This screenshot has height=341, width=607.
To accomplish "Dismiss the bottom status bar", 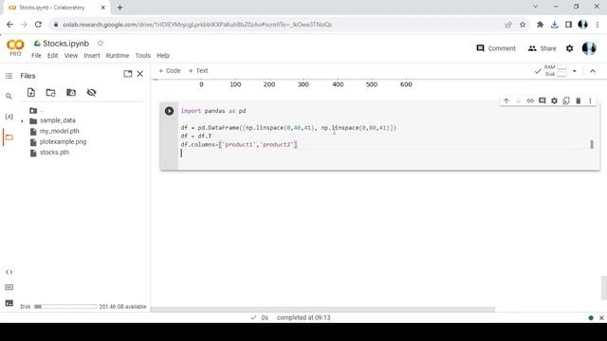I will [601, 318].
